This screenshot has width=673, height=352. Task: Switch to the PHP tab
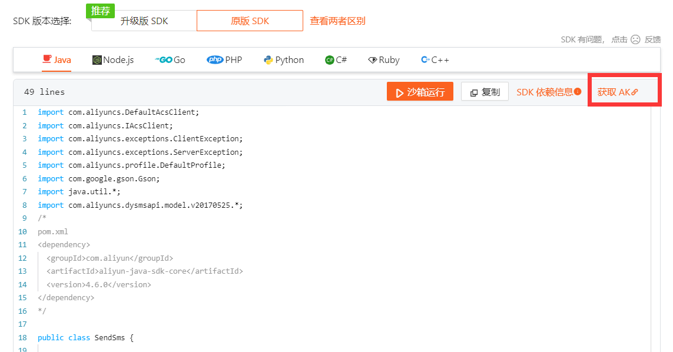224,59
